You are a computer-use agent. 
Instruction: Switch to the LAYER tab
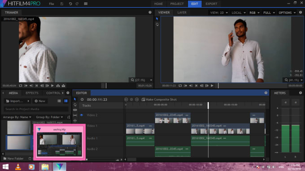tap(182, 13)
